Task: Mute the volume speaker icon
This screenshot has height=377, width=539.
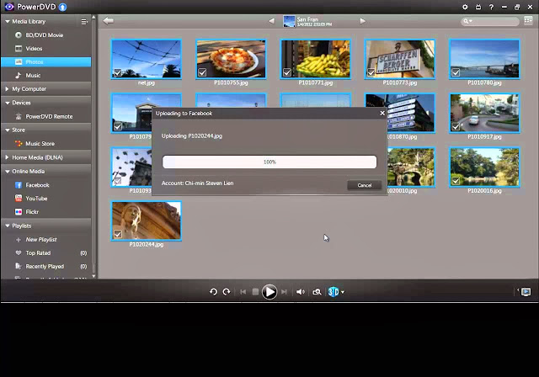Action: click(301, 292)
